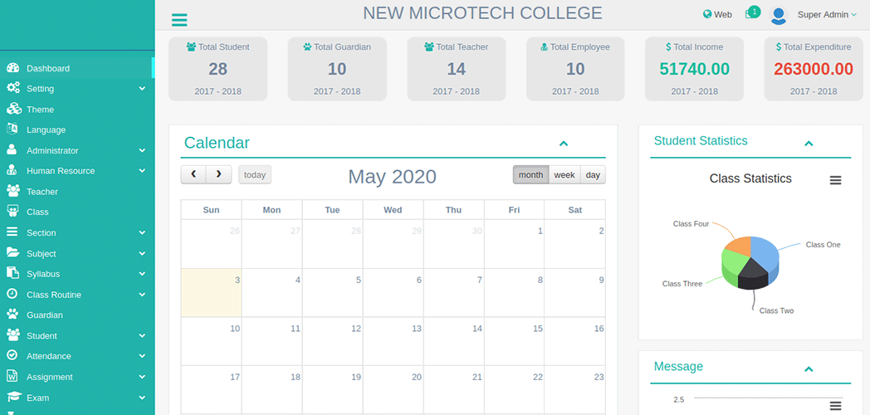
Task: Open Dashboard in the sidebar
Action: coord(48,68)
